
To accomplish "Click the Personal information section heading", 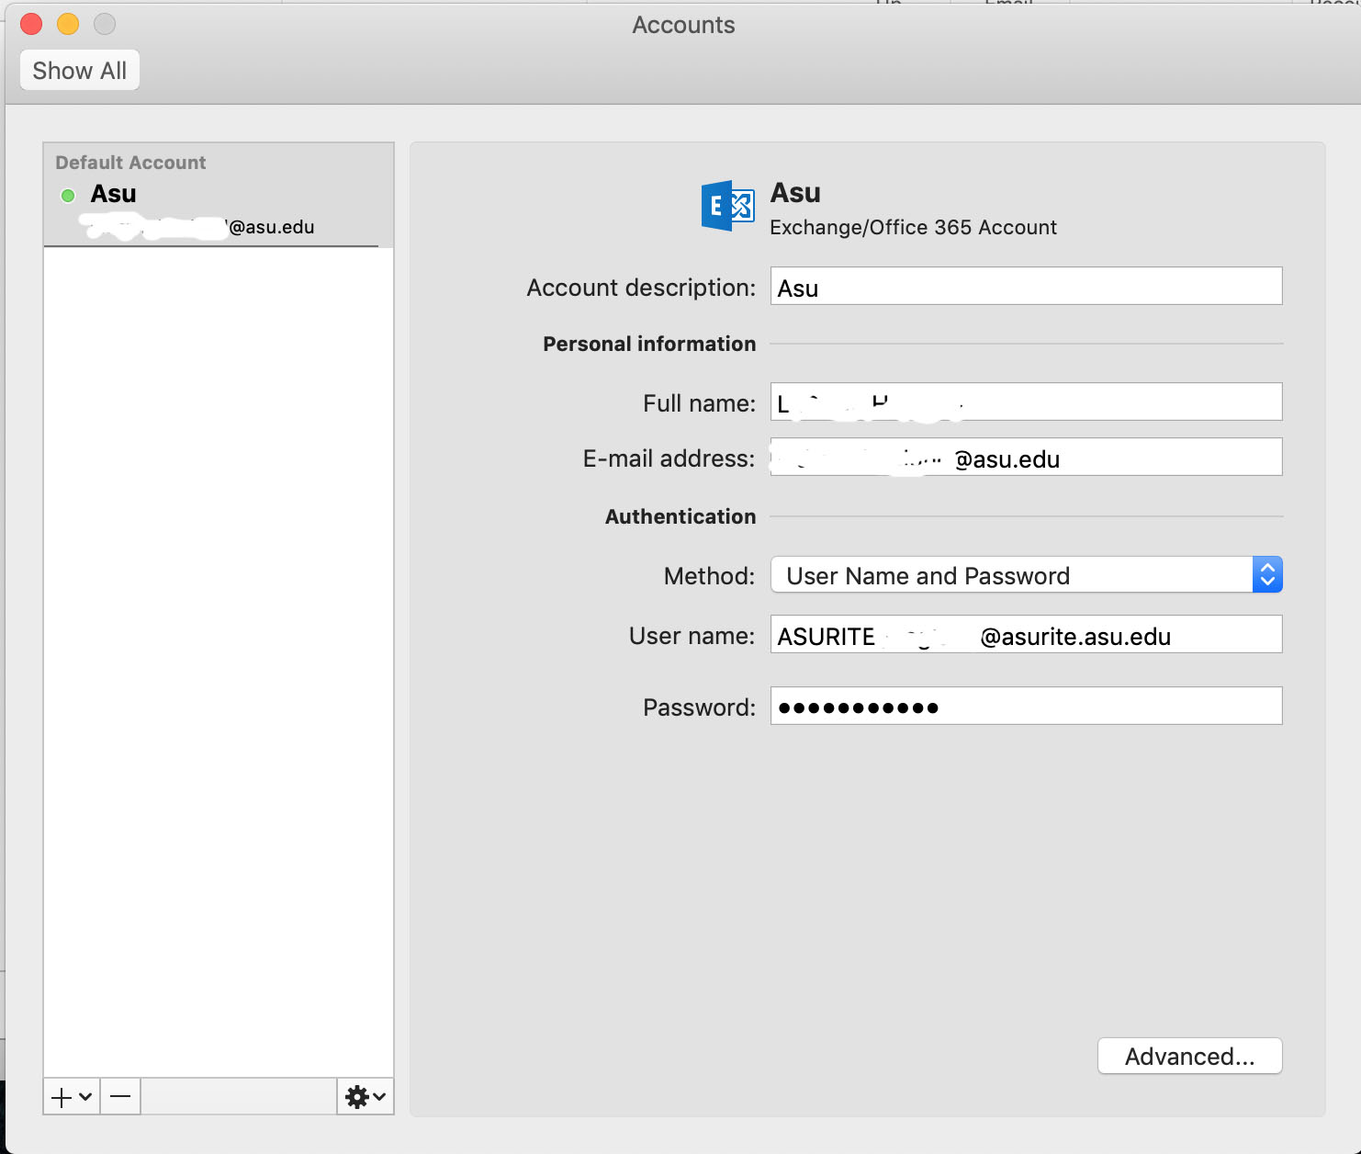I will point(648,344).
